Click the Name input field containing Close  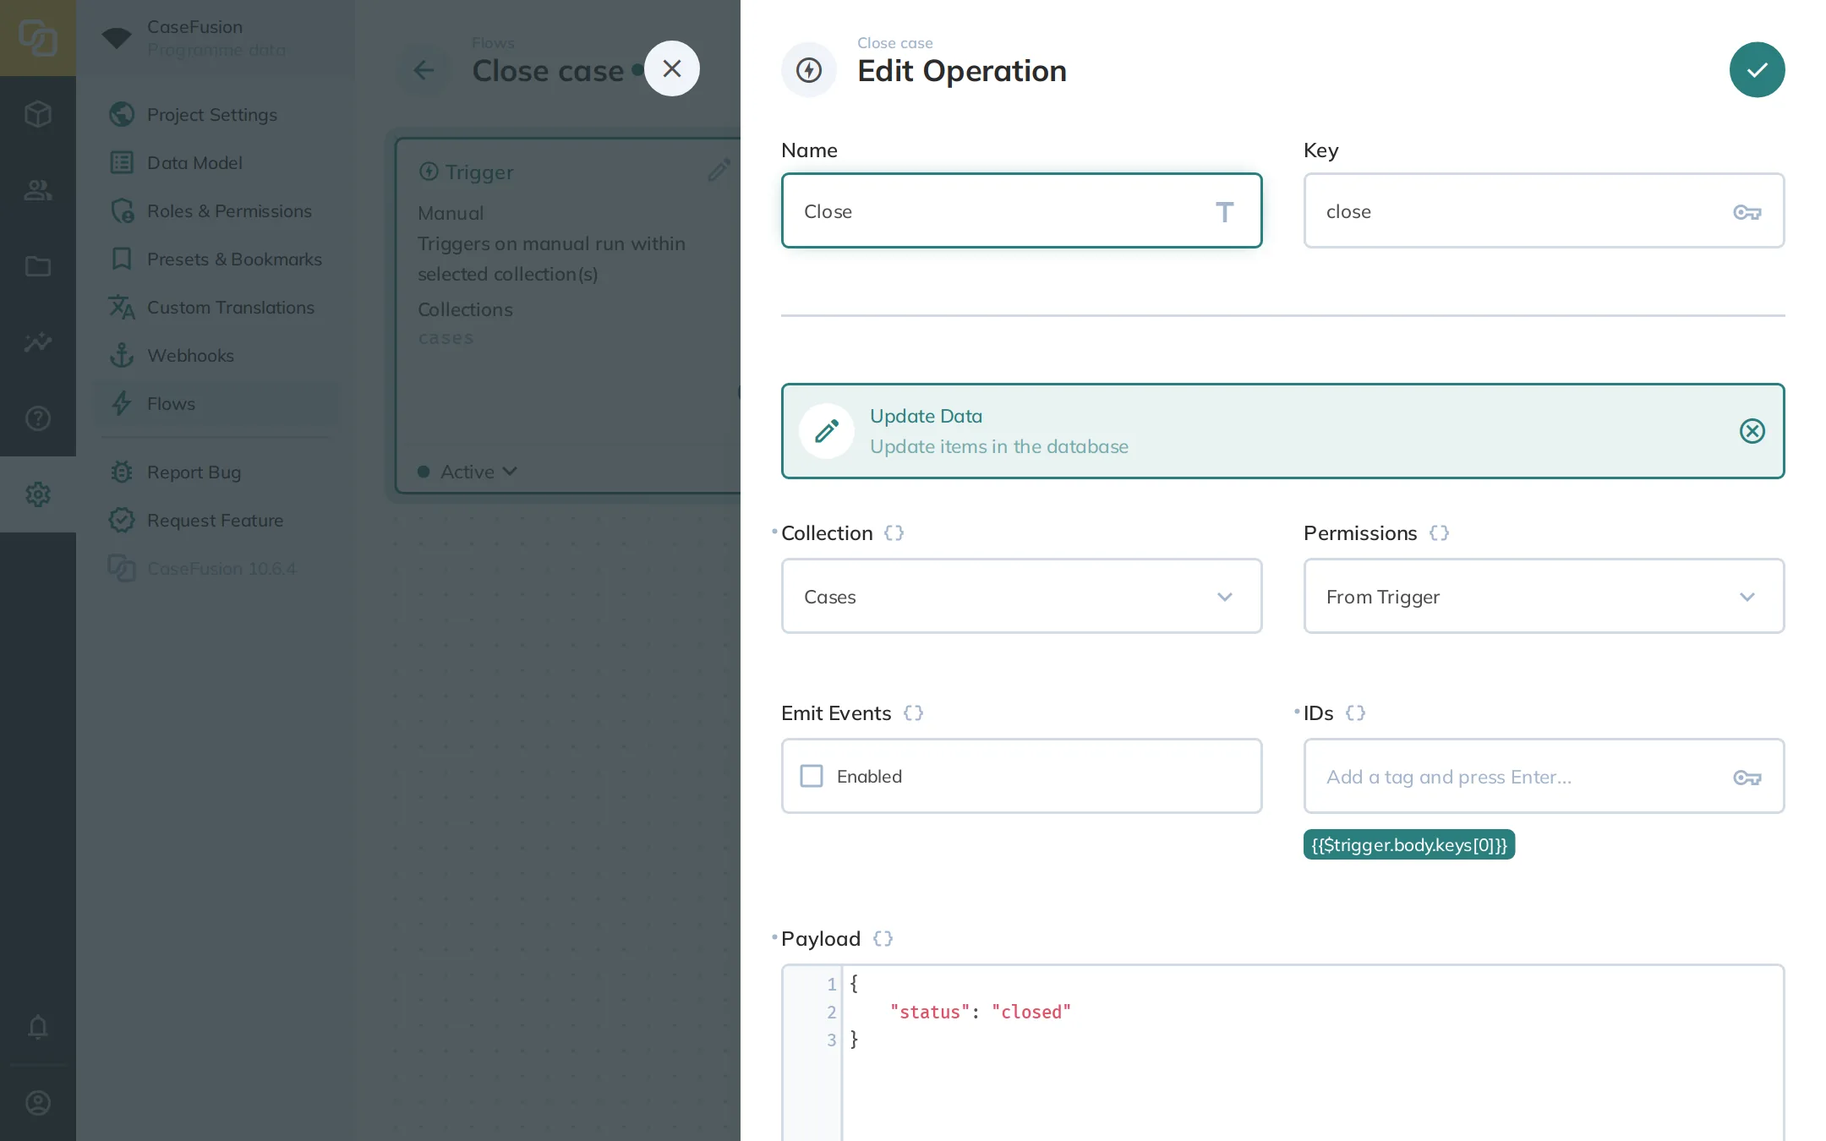coord(1021,210)
